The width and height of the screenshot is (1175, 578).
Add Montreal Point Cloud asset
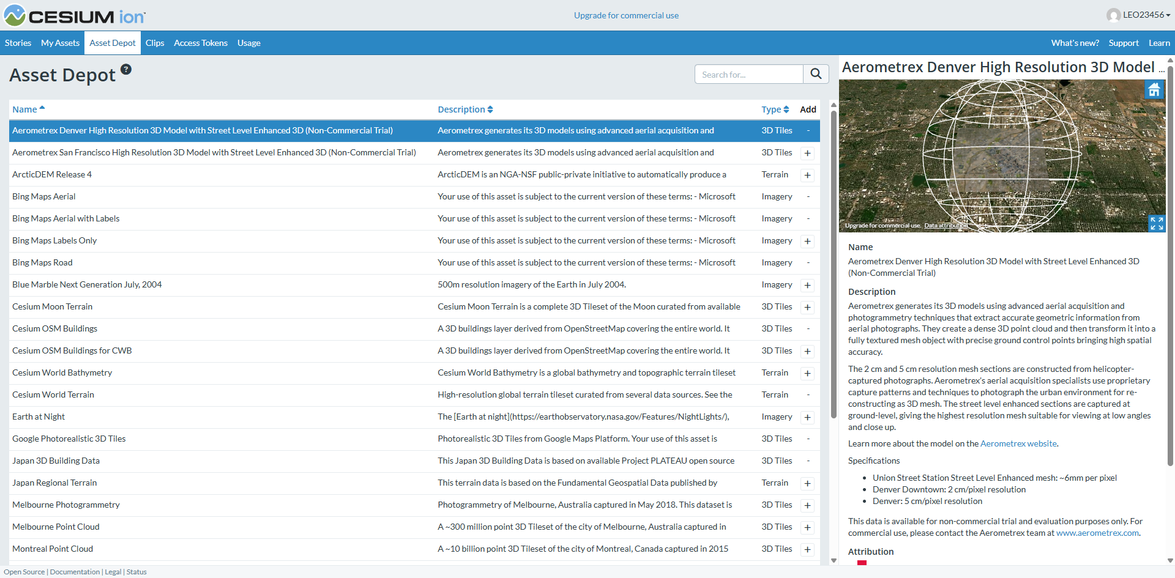808,549
